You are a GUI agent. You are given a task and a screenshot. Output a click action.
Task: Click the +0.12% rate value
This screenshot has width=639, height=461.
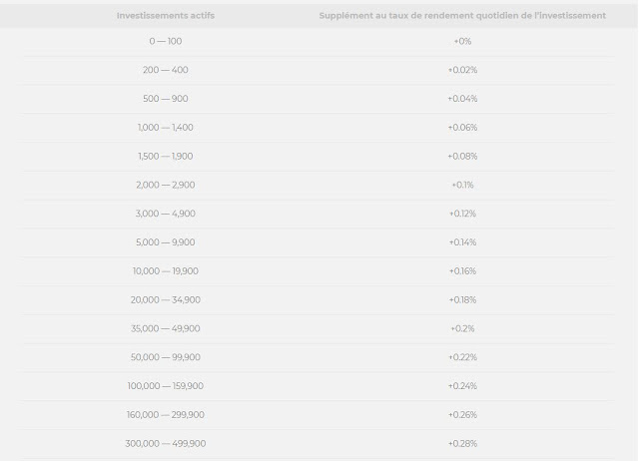click(462, 214)
